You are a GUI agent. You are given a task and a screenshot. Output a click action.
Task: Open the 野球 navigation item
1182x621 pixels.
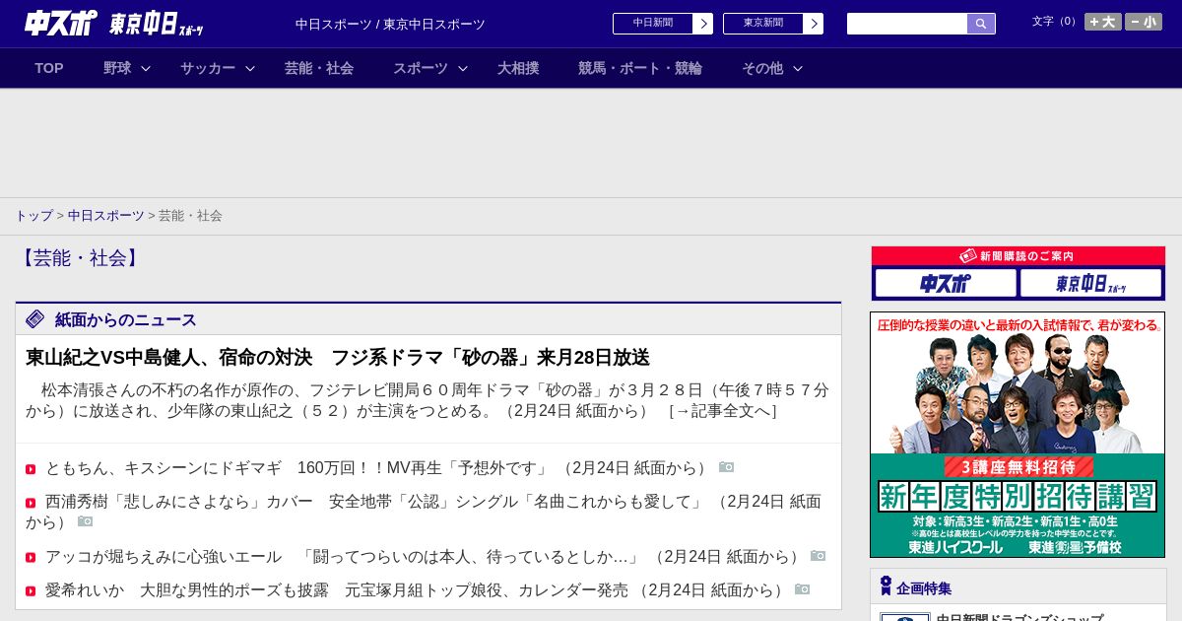[117, 68]
